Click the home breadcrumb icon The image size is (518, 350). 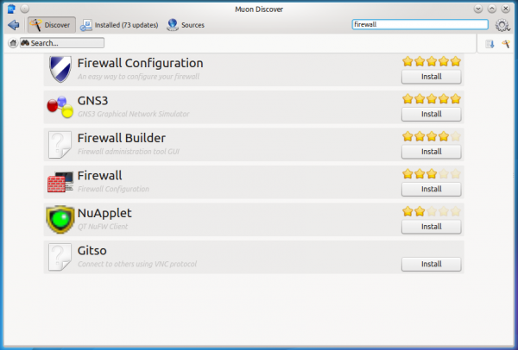point(13,43)
